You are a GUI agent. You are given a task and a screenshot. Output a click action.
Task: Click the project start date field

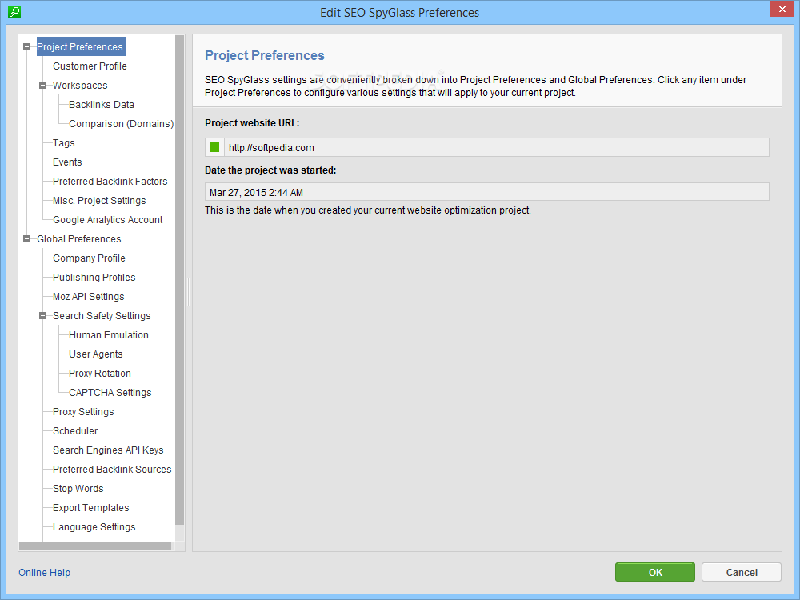click(486, 192)
